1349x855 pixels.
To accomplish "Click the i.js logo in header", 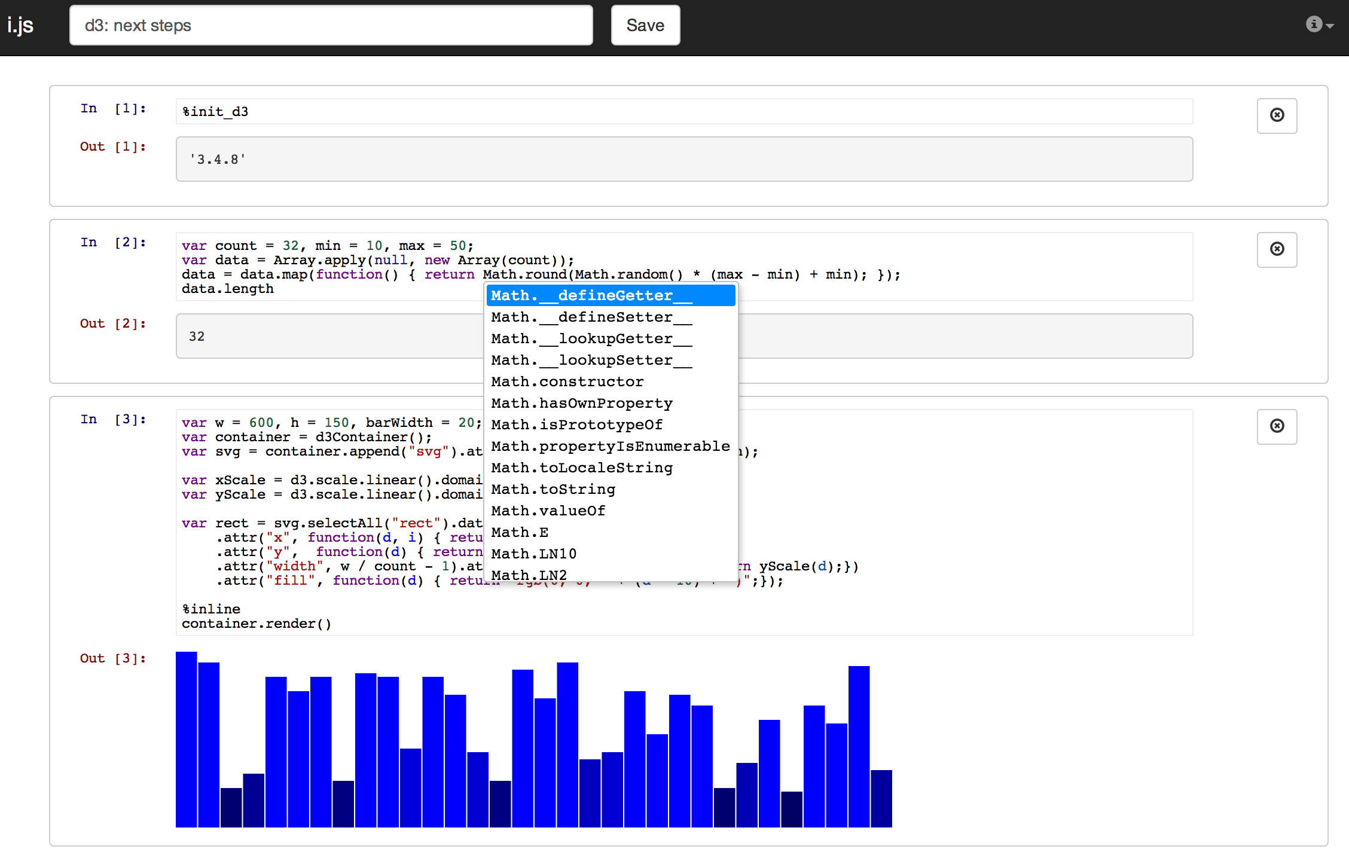I will coord(20,26).
